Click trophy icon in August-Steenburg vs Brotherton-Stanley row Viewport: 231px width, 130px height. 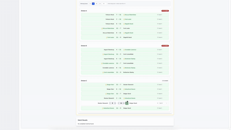[x=124, y=59]
